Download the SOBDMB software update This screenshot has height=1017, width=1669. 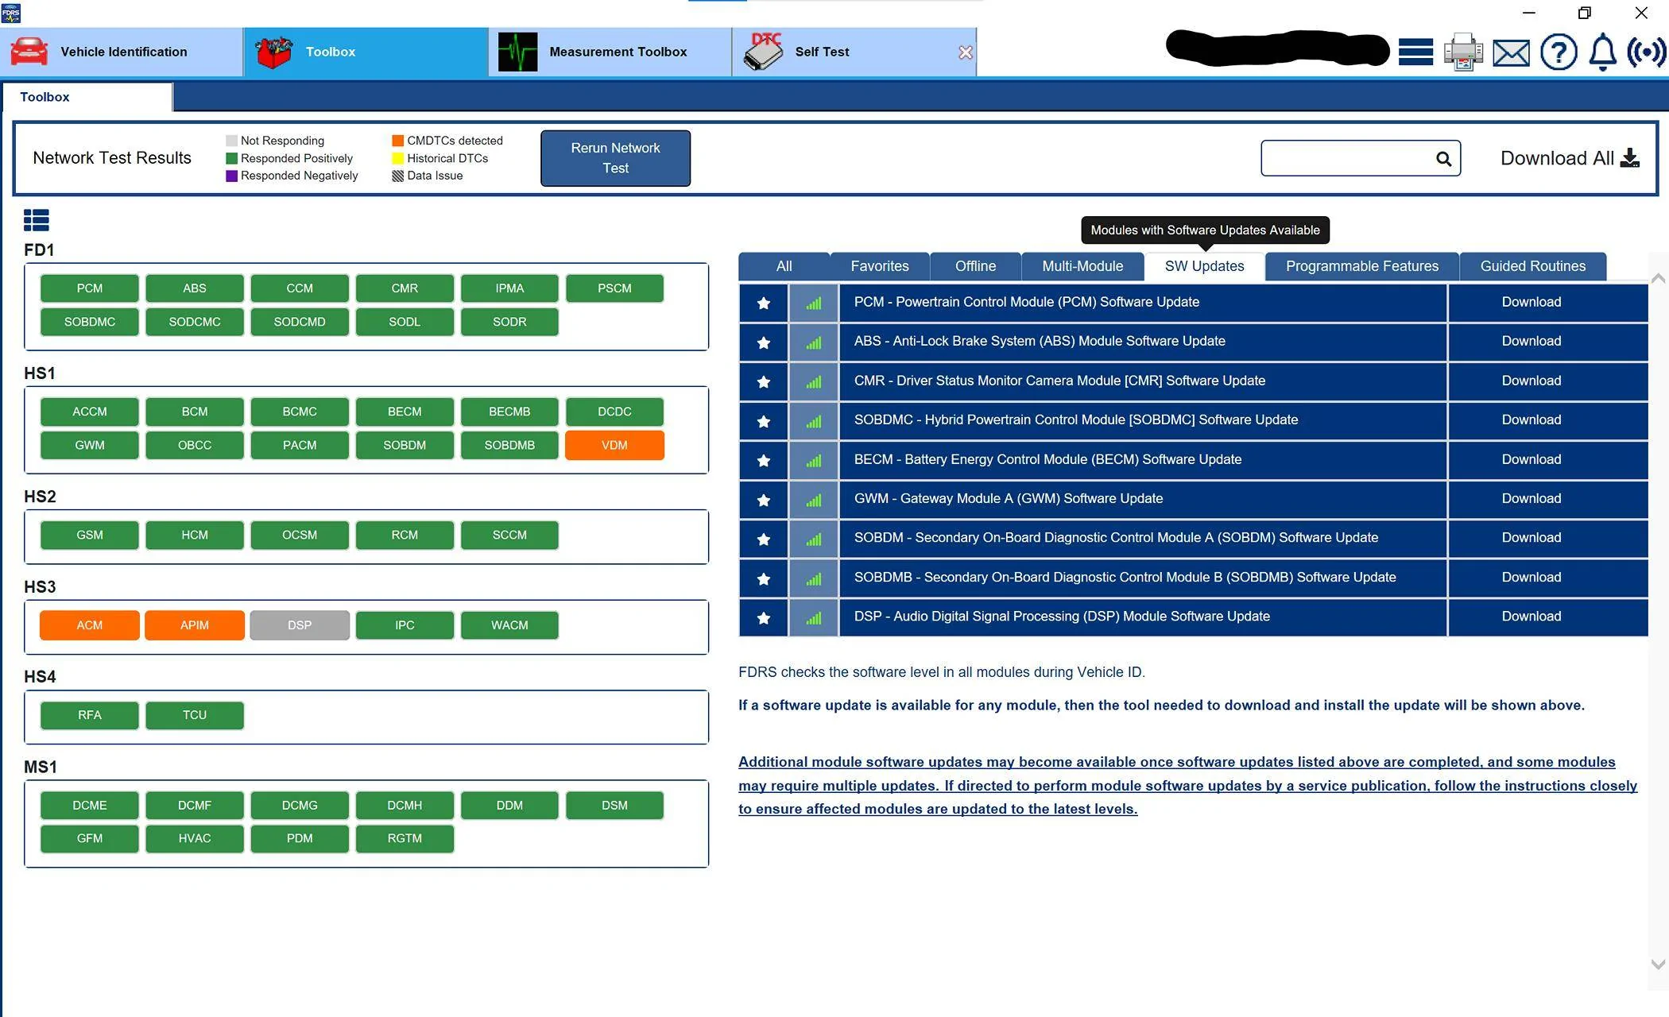click(x=1547, y=578)
